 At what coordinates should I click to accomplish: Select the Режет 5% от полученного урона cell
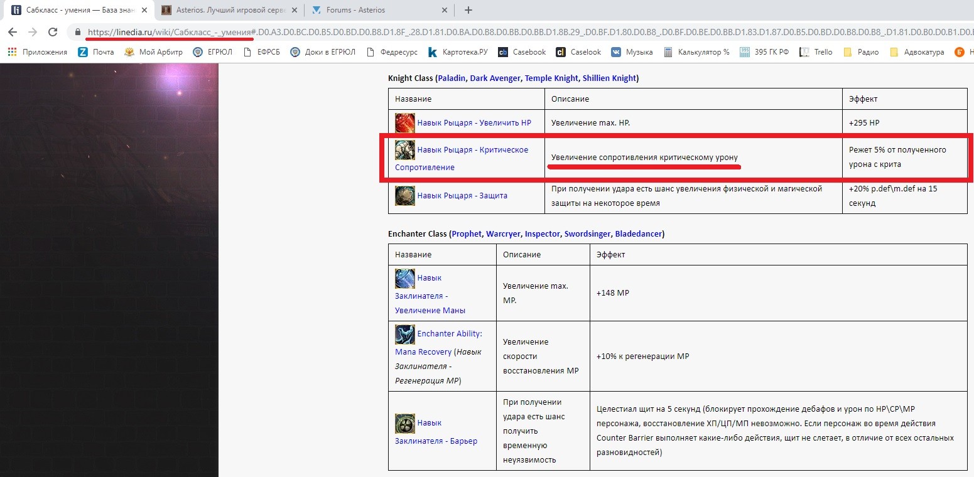pyautogui.click(x=905, y=157)
